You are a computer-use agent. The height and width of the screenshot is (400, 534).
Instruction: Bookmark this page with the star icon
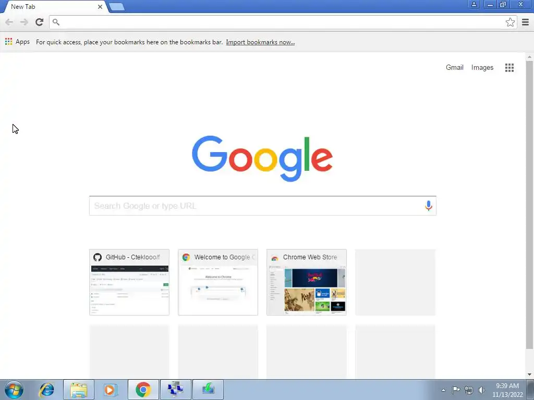(x=510, y=22)
